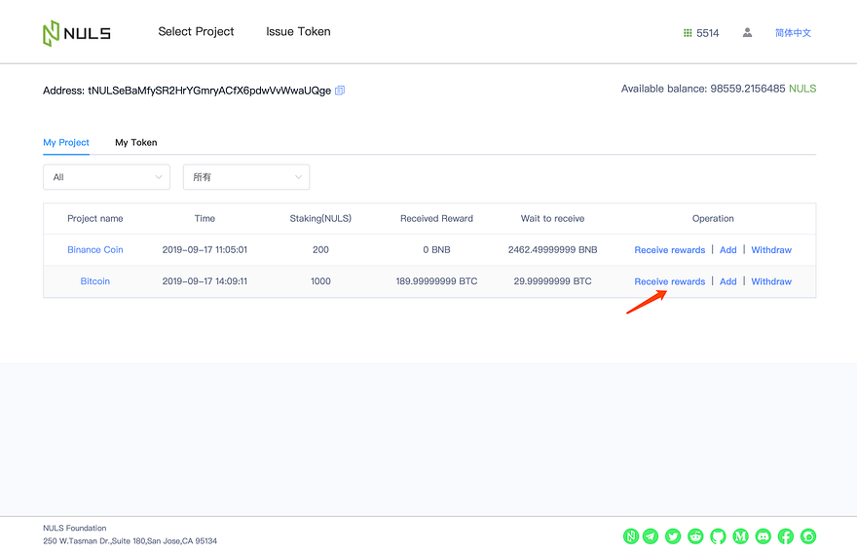The width and height of the screenshot is (857, 554).
Task: Open the Facebook footer icon
Action: point(785,536)
